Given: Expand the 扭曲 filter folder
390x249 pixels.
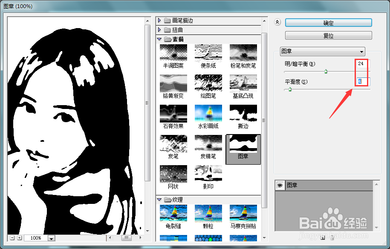Looking at the screenshot, I should point(159,30).
